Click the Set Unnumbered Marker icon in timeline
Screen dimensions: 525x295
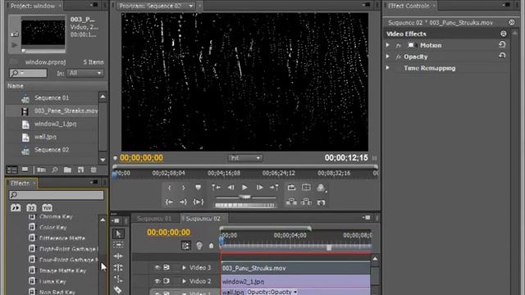tap(212, 246)
